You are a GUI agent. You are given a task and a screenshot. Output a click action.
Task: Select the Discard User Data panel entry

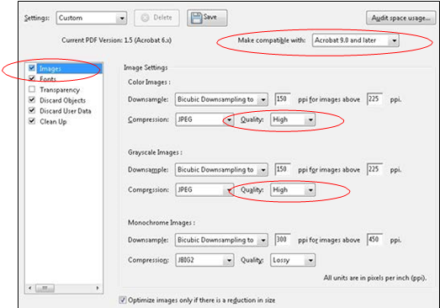[x=66, y=111]
